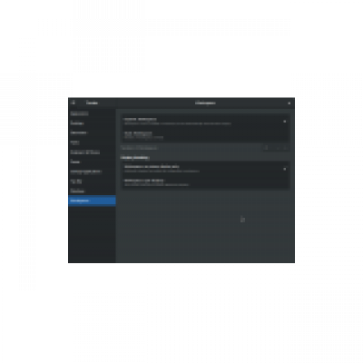Select the highlighted Workspaces sidebar entry
Viewport: 363px width, 363px height.
tap(92, 201)
